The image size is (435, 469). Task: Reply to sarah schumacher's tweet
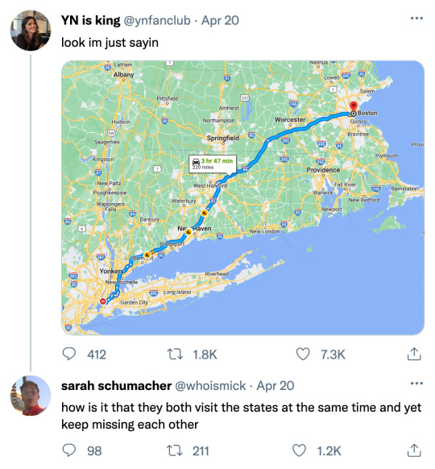[69, 450]
